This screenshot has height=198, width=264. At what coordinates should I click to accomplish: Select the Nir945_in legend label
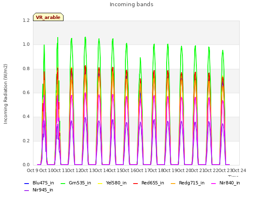coord(43,190)
